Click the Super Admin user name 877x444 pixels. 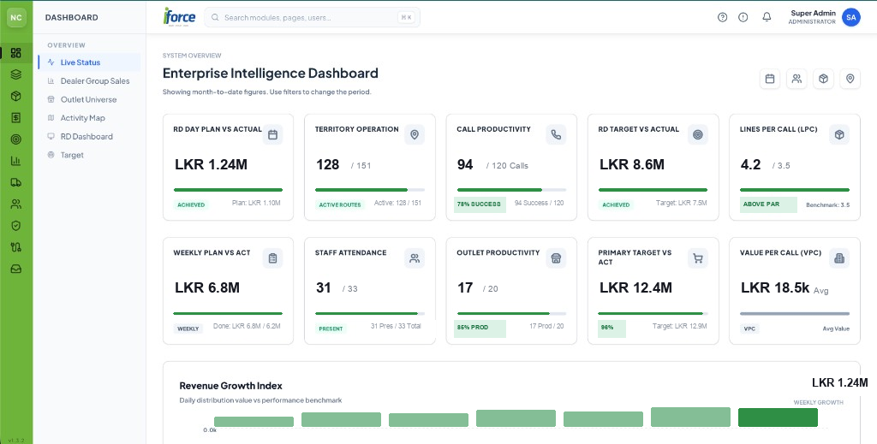pos(814,13)
